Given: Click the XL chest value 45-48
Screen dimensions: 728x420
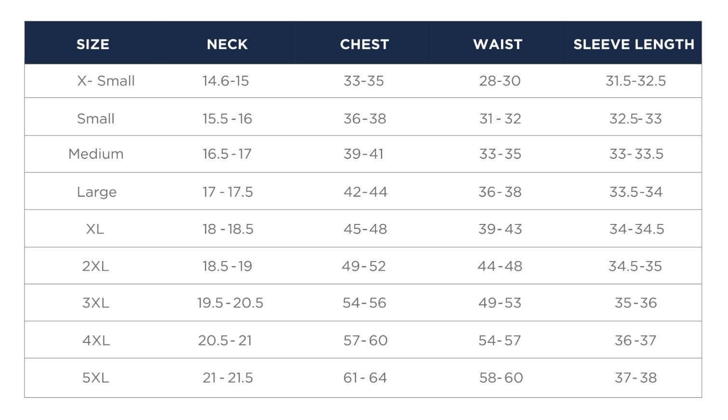Looking at the screenshot, I should [x=365, y=229].
